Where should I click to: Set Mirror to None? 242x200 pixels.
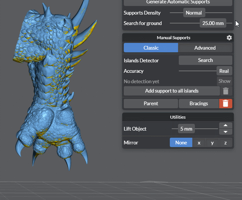(181, 143)
